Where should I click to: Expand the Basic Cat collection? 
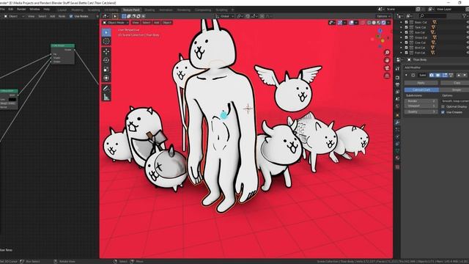click(402, 22)
